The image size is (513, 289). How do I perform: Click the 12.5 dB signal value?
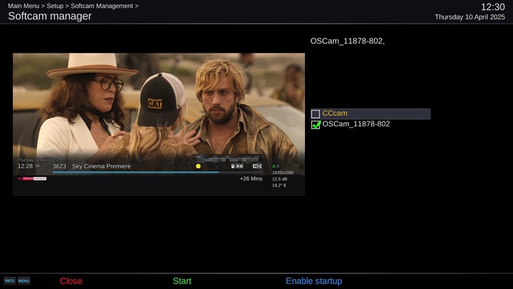pyautogui.click(x=280, y=179)
